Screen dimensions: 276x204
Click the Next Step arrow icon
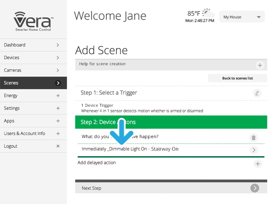tap(255, 188)
